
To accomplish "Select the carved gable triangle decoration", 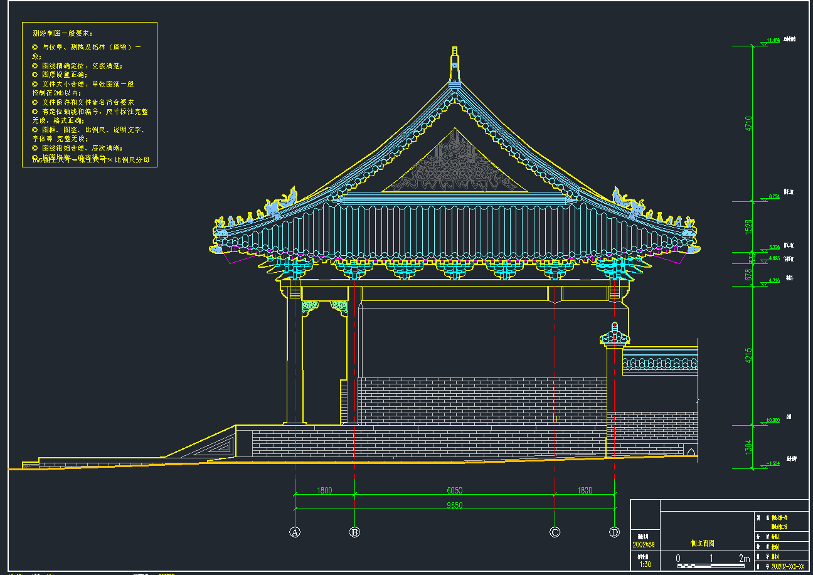I will pyautogui.click(x=455, y=166).
